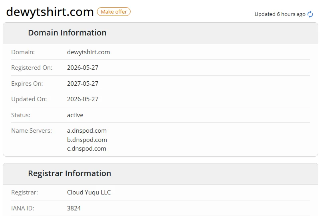The height and width of the screenshot is (216, 321).
Task: Select the dewytshirt.com page title
Action: pos(50,12)
